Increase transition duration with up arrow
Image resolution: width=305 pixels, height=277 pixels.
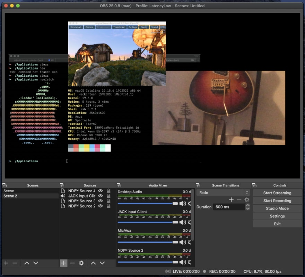(x=247, y=205)
